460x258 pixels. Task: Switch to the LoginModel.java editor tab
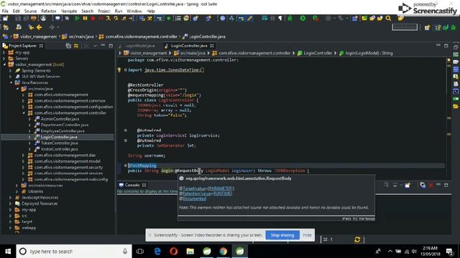click(139, 46)
